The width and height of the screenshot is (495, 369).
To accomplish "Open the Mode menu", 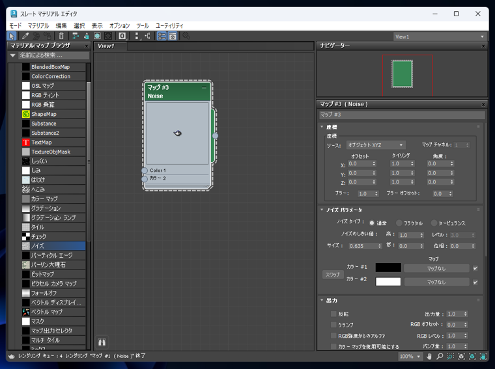I will (x=15, y=26).
